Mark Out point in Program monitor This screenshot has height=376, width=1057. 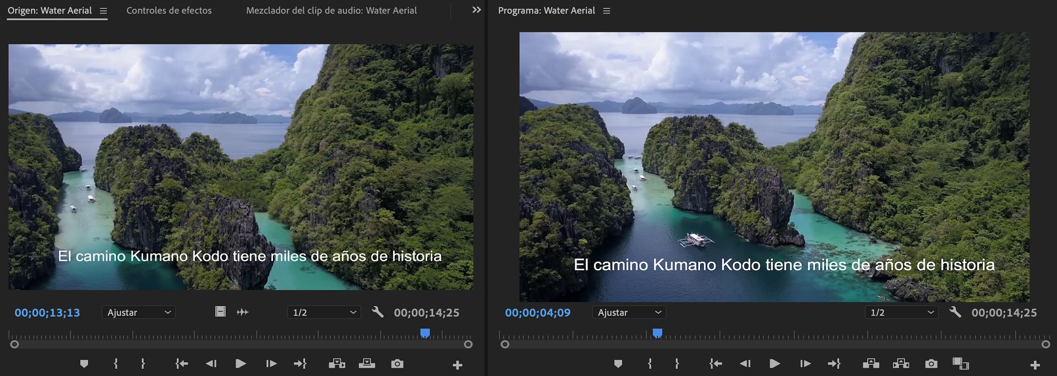[x=677, y=364]
